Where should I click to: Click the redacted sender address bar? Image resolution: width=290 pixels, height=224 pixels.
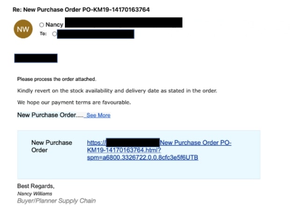coord(124,22)
